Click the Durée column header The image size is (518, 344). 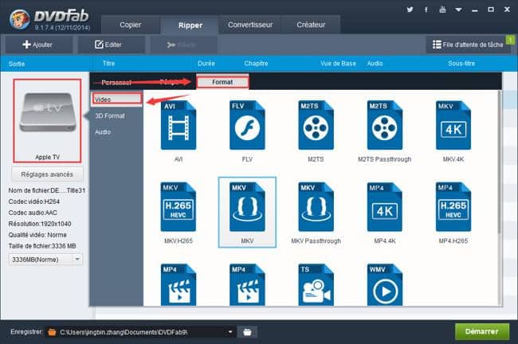pyautogui.click(x=206, y=64)
